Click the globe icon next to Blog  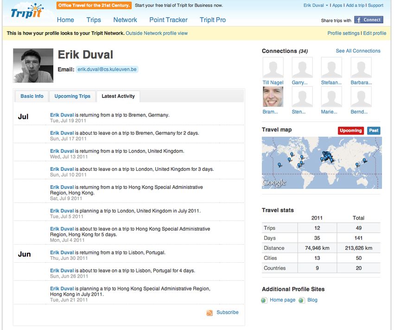coord(302,300)
